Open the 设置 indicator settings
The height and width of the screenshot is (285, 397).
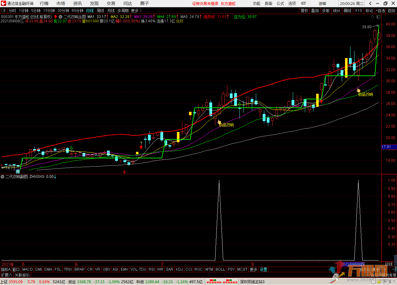point(264,269)
